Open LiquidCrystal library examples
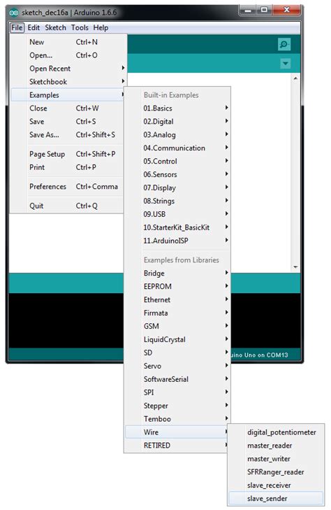 coord(177,339)
